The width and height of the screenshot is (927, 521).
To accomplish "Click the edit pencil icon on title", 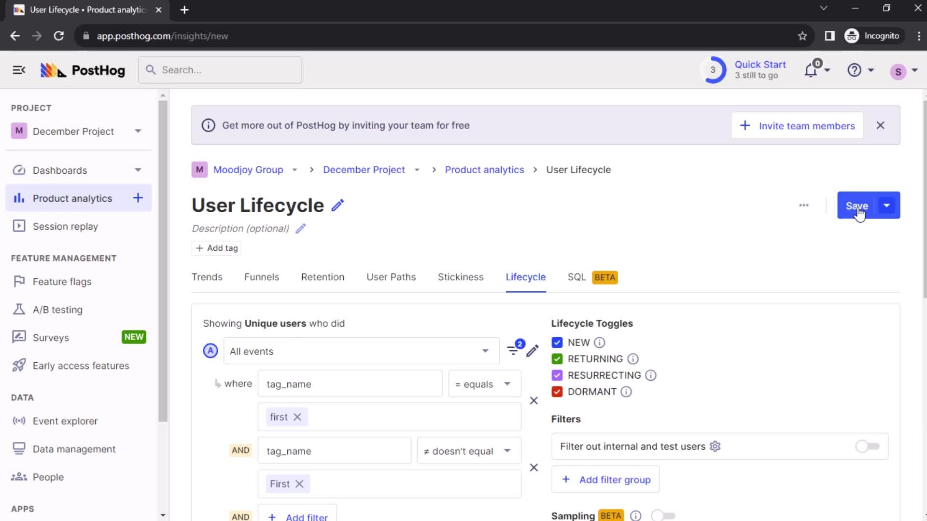I will [337, 204].
